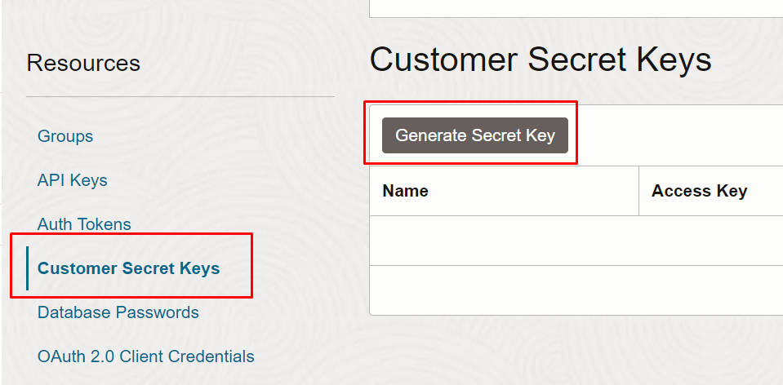The width and height of the screenshot is (783, 385).
Task: Sort table by the Name column header
Action: [405, 191]
